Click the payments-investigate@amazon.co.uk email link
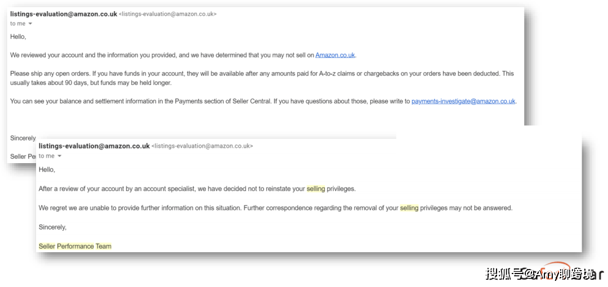 pyautogui.click(x=463, y=101)
